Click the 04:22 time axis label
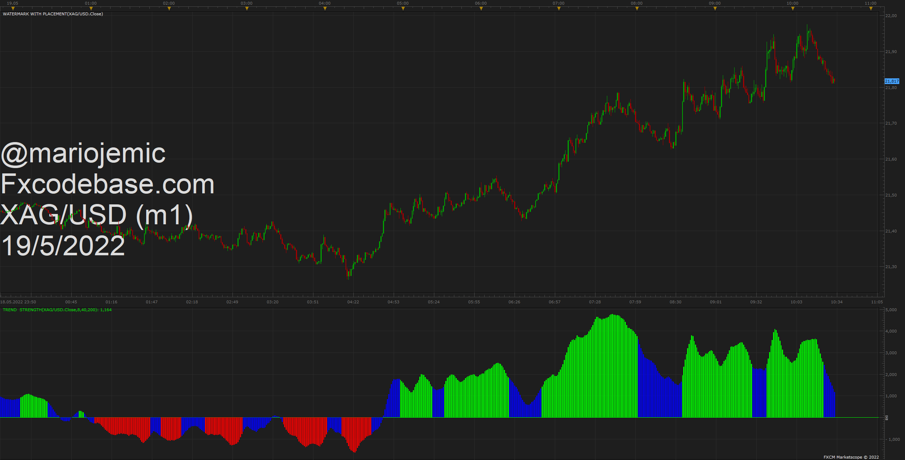Screen dimensions: 905x460 point(353,302)
